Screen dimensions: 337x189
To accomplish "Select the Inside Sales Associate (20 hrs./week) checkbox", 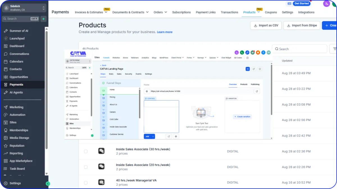I will [86, 167].
